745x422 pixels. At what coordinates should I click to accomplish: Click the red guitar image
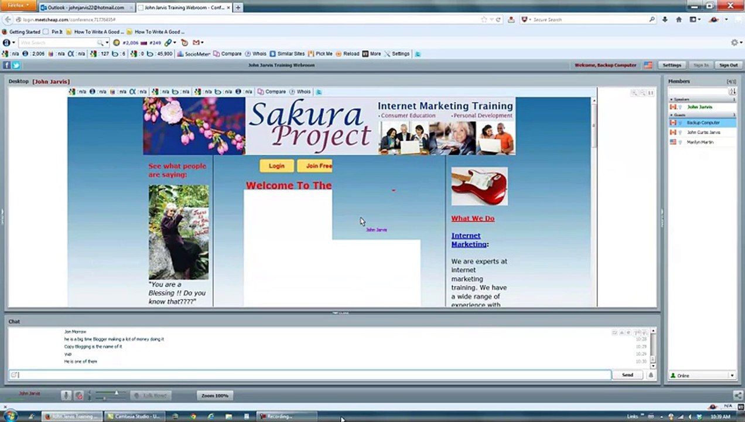[x=479, y=186]
